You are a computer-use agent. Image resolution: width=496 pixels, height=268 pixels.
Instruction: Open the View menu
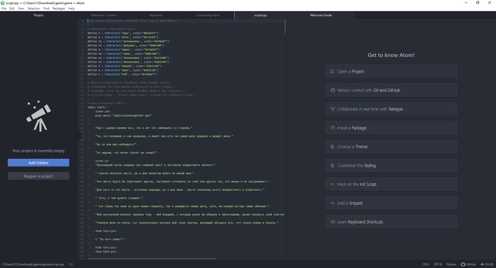(x=21, y=8)
